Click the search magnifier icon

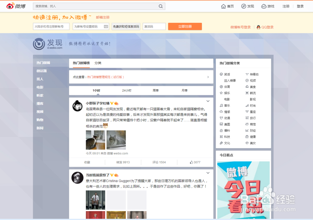[161, 6]
